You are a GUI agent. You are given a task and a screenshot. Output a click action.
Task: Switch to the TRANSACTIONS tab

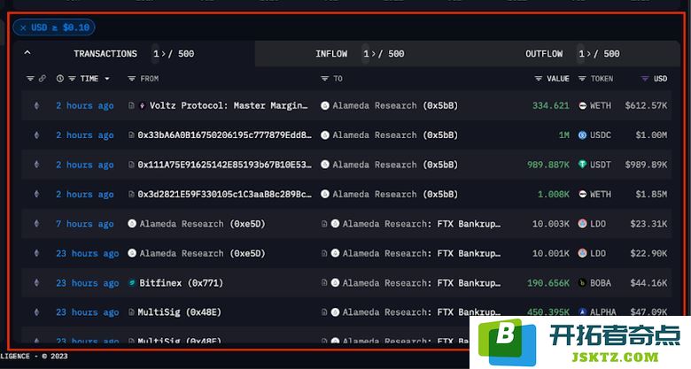(105, 54)
